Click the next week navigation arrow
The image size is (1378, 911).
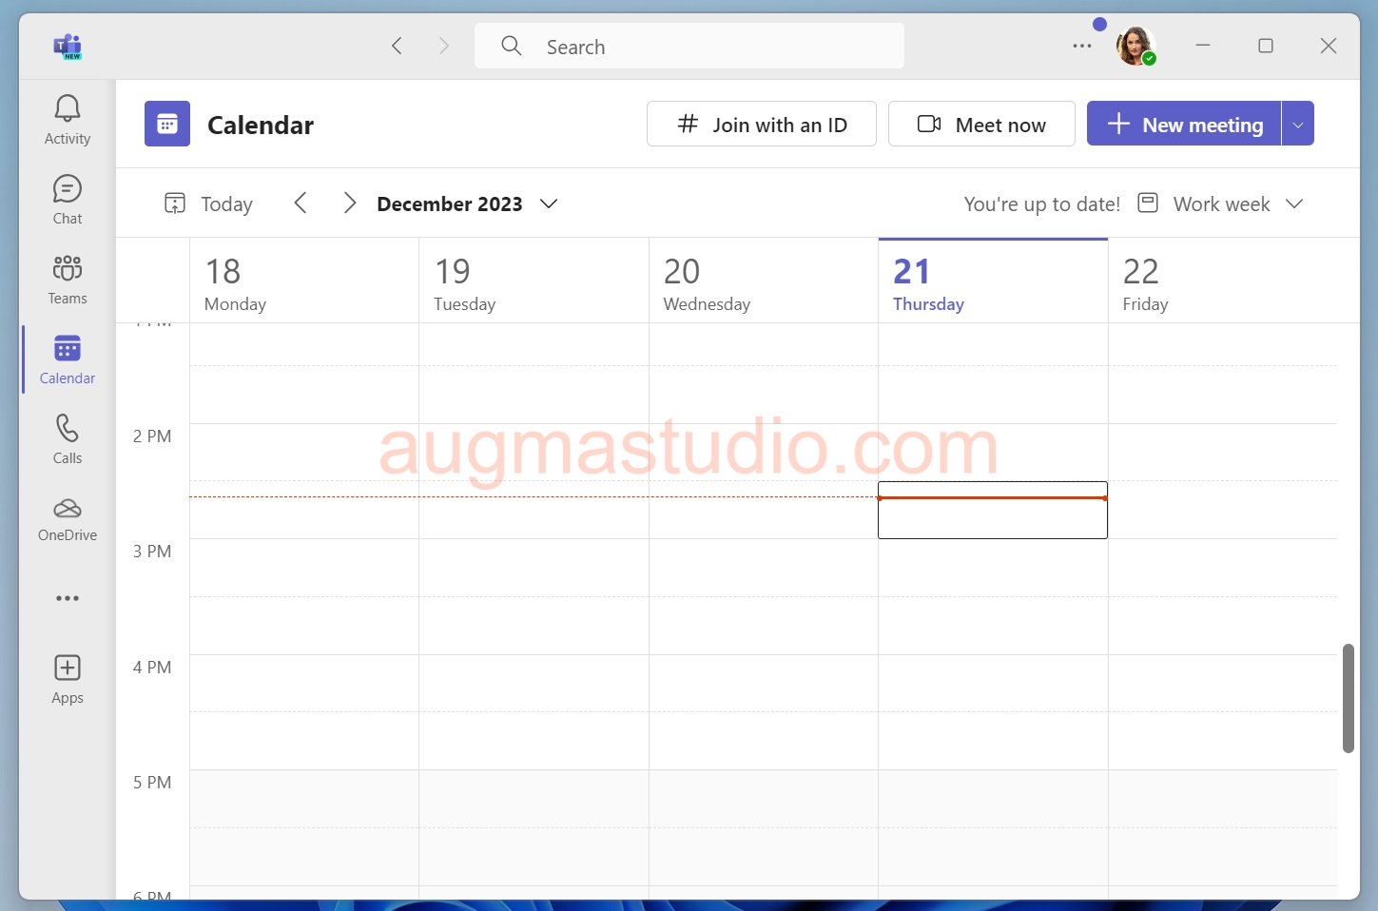(350, 203)
